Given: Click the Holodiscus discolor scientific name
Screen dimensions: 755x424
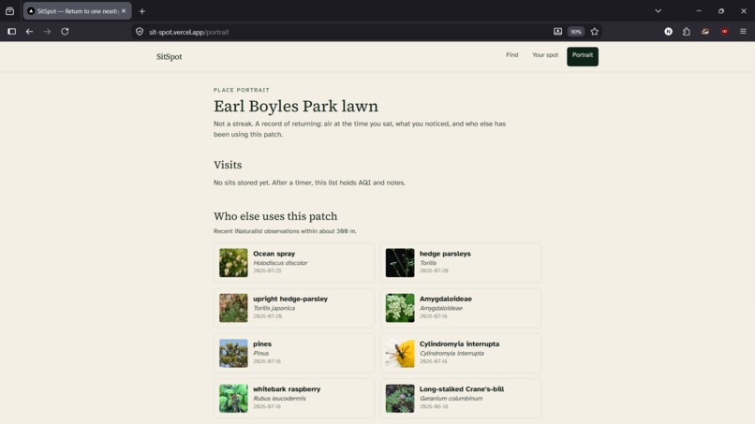Looking at the screenshot, I should click(280, 263).
